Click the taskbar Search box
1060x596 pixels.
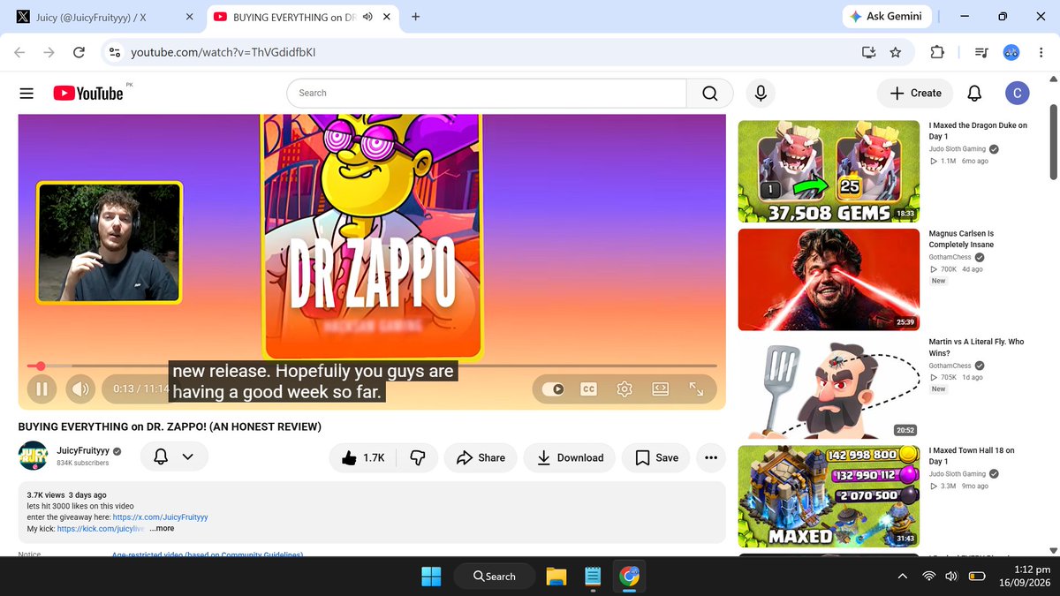495,577
